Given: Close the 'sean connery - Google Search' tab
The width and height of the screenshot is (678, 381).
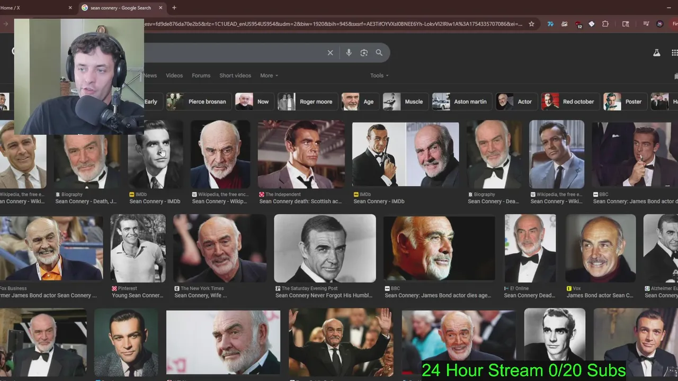Looking at the screenshot, I should click(160, 8).
